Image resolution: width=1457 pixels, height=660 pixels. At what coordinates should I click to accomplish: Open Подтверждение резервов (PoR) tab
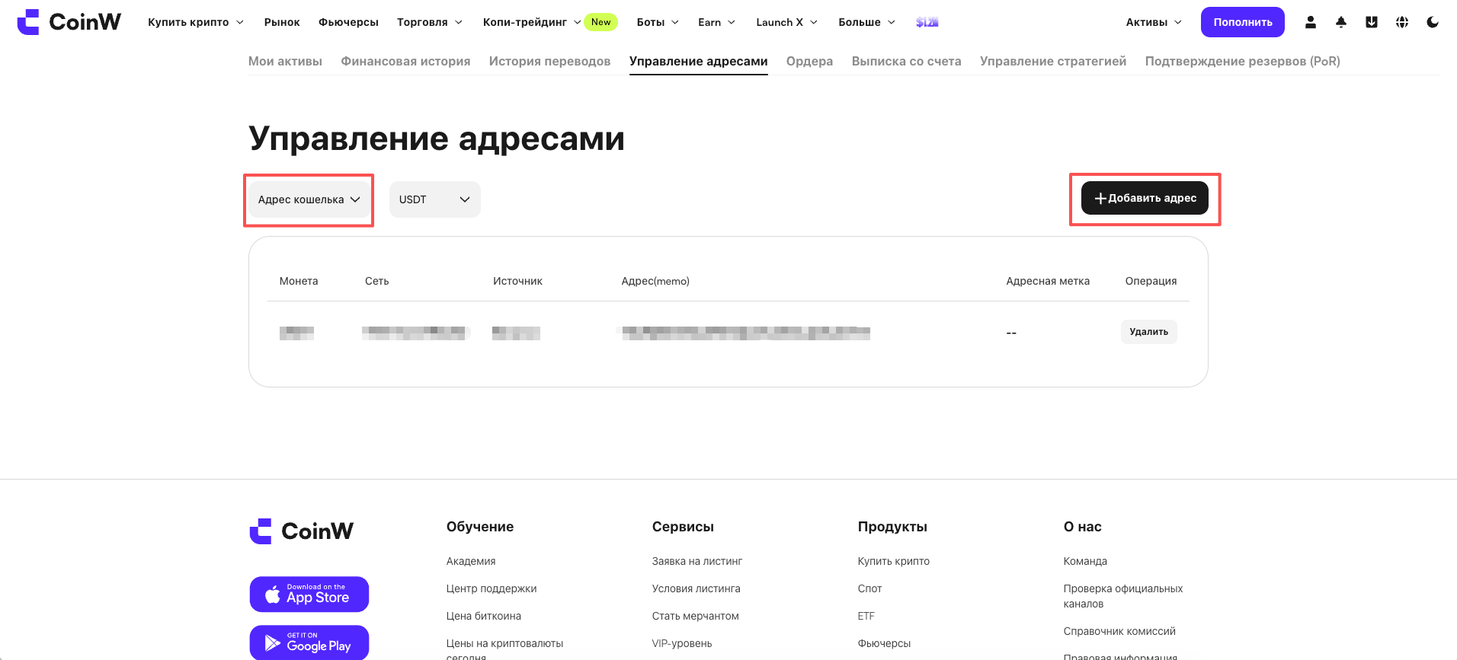point(1242,61)
